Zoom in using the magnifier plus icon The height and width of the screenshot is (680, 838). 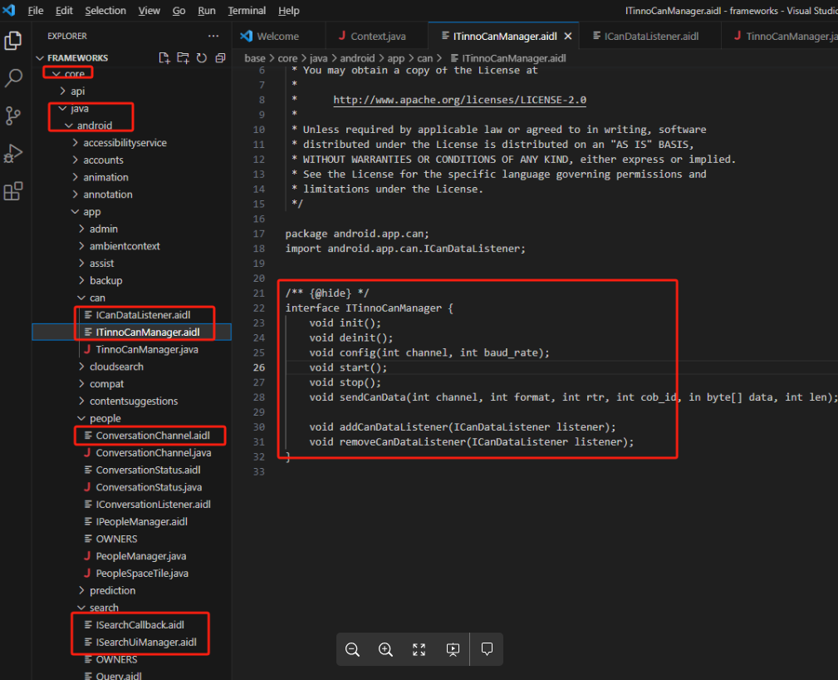tap(385, 649)
